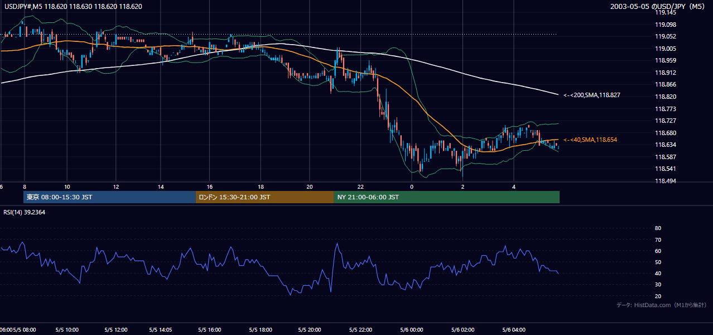Click price level 118.541 on the axis
This screenshot has height=335, width=713.
(x=666, y=169)
